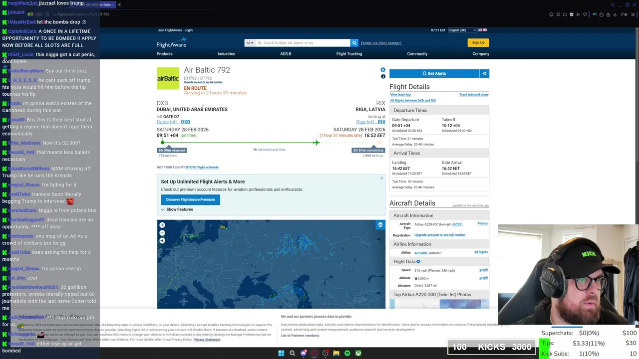
Task: Open a new browser tab
Action: [x=119, y=4]
